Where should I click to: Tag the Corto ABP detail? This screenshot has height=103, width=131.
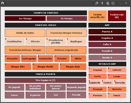coord(98,76)
